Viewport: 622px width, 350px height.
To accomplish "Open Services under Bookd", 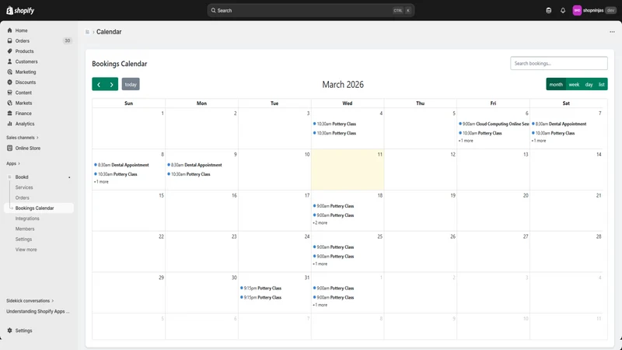I will pos(24,187).
